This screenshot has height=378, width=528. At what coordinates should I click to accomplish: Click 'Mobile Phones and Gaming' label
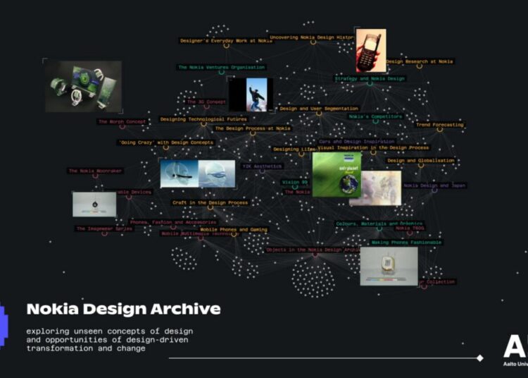coord(234,229)
